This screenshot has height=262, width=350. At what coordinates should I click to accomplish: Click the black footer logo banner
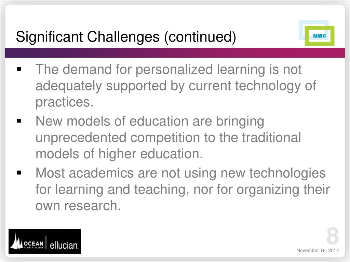(45, 241)
